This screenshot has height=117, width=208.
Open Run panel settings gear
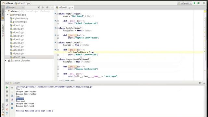tap(200, 83)
